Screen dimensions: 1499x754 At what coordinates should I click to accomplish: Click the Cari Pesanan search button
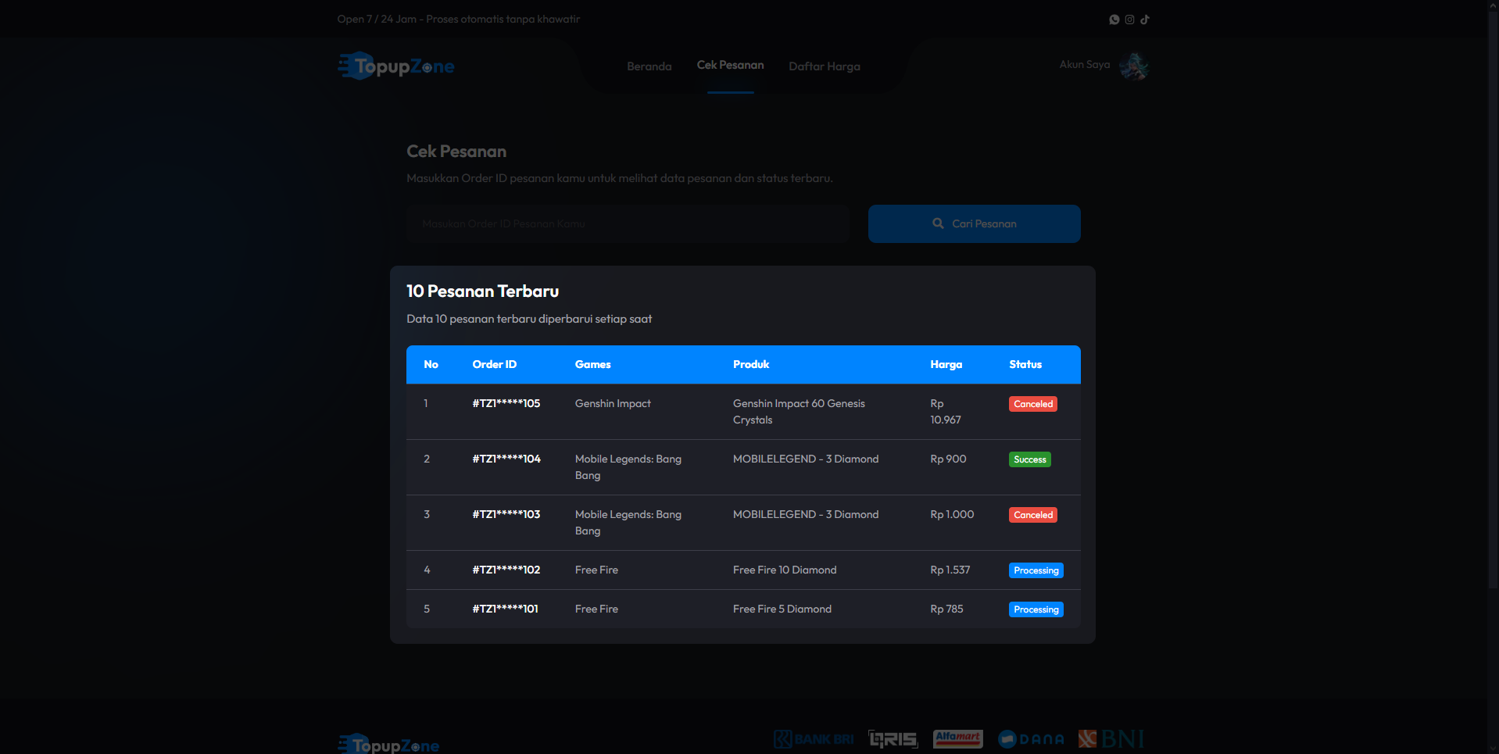coord(975,223)
